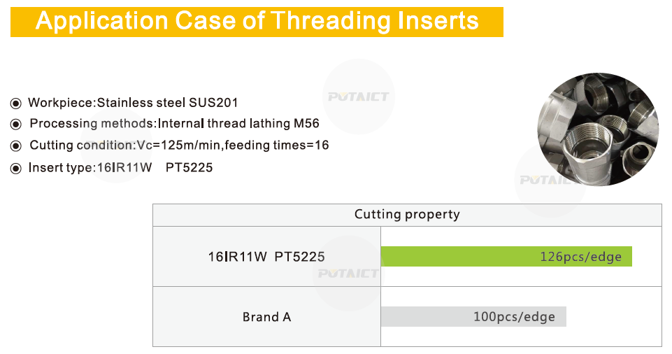The width and height of the screenshot is (672, 354).
Task: Click the PT5225 grade text in the Insert type line
Action: click(189, 168)
